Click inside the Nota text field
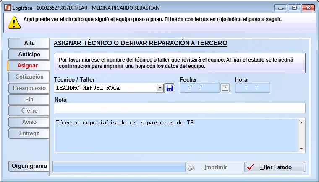Screen dimensions: 319x182 click(179, 108)
